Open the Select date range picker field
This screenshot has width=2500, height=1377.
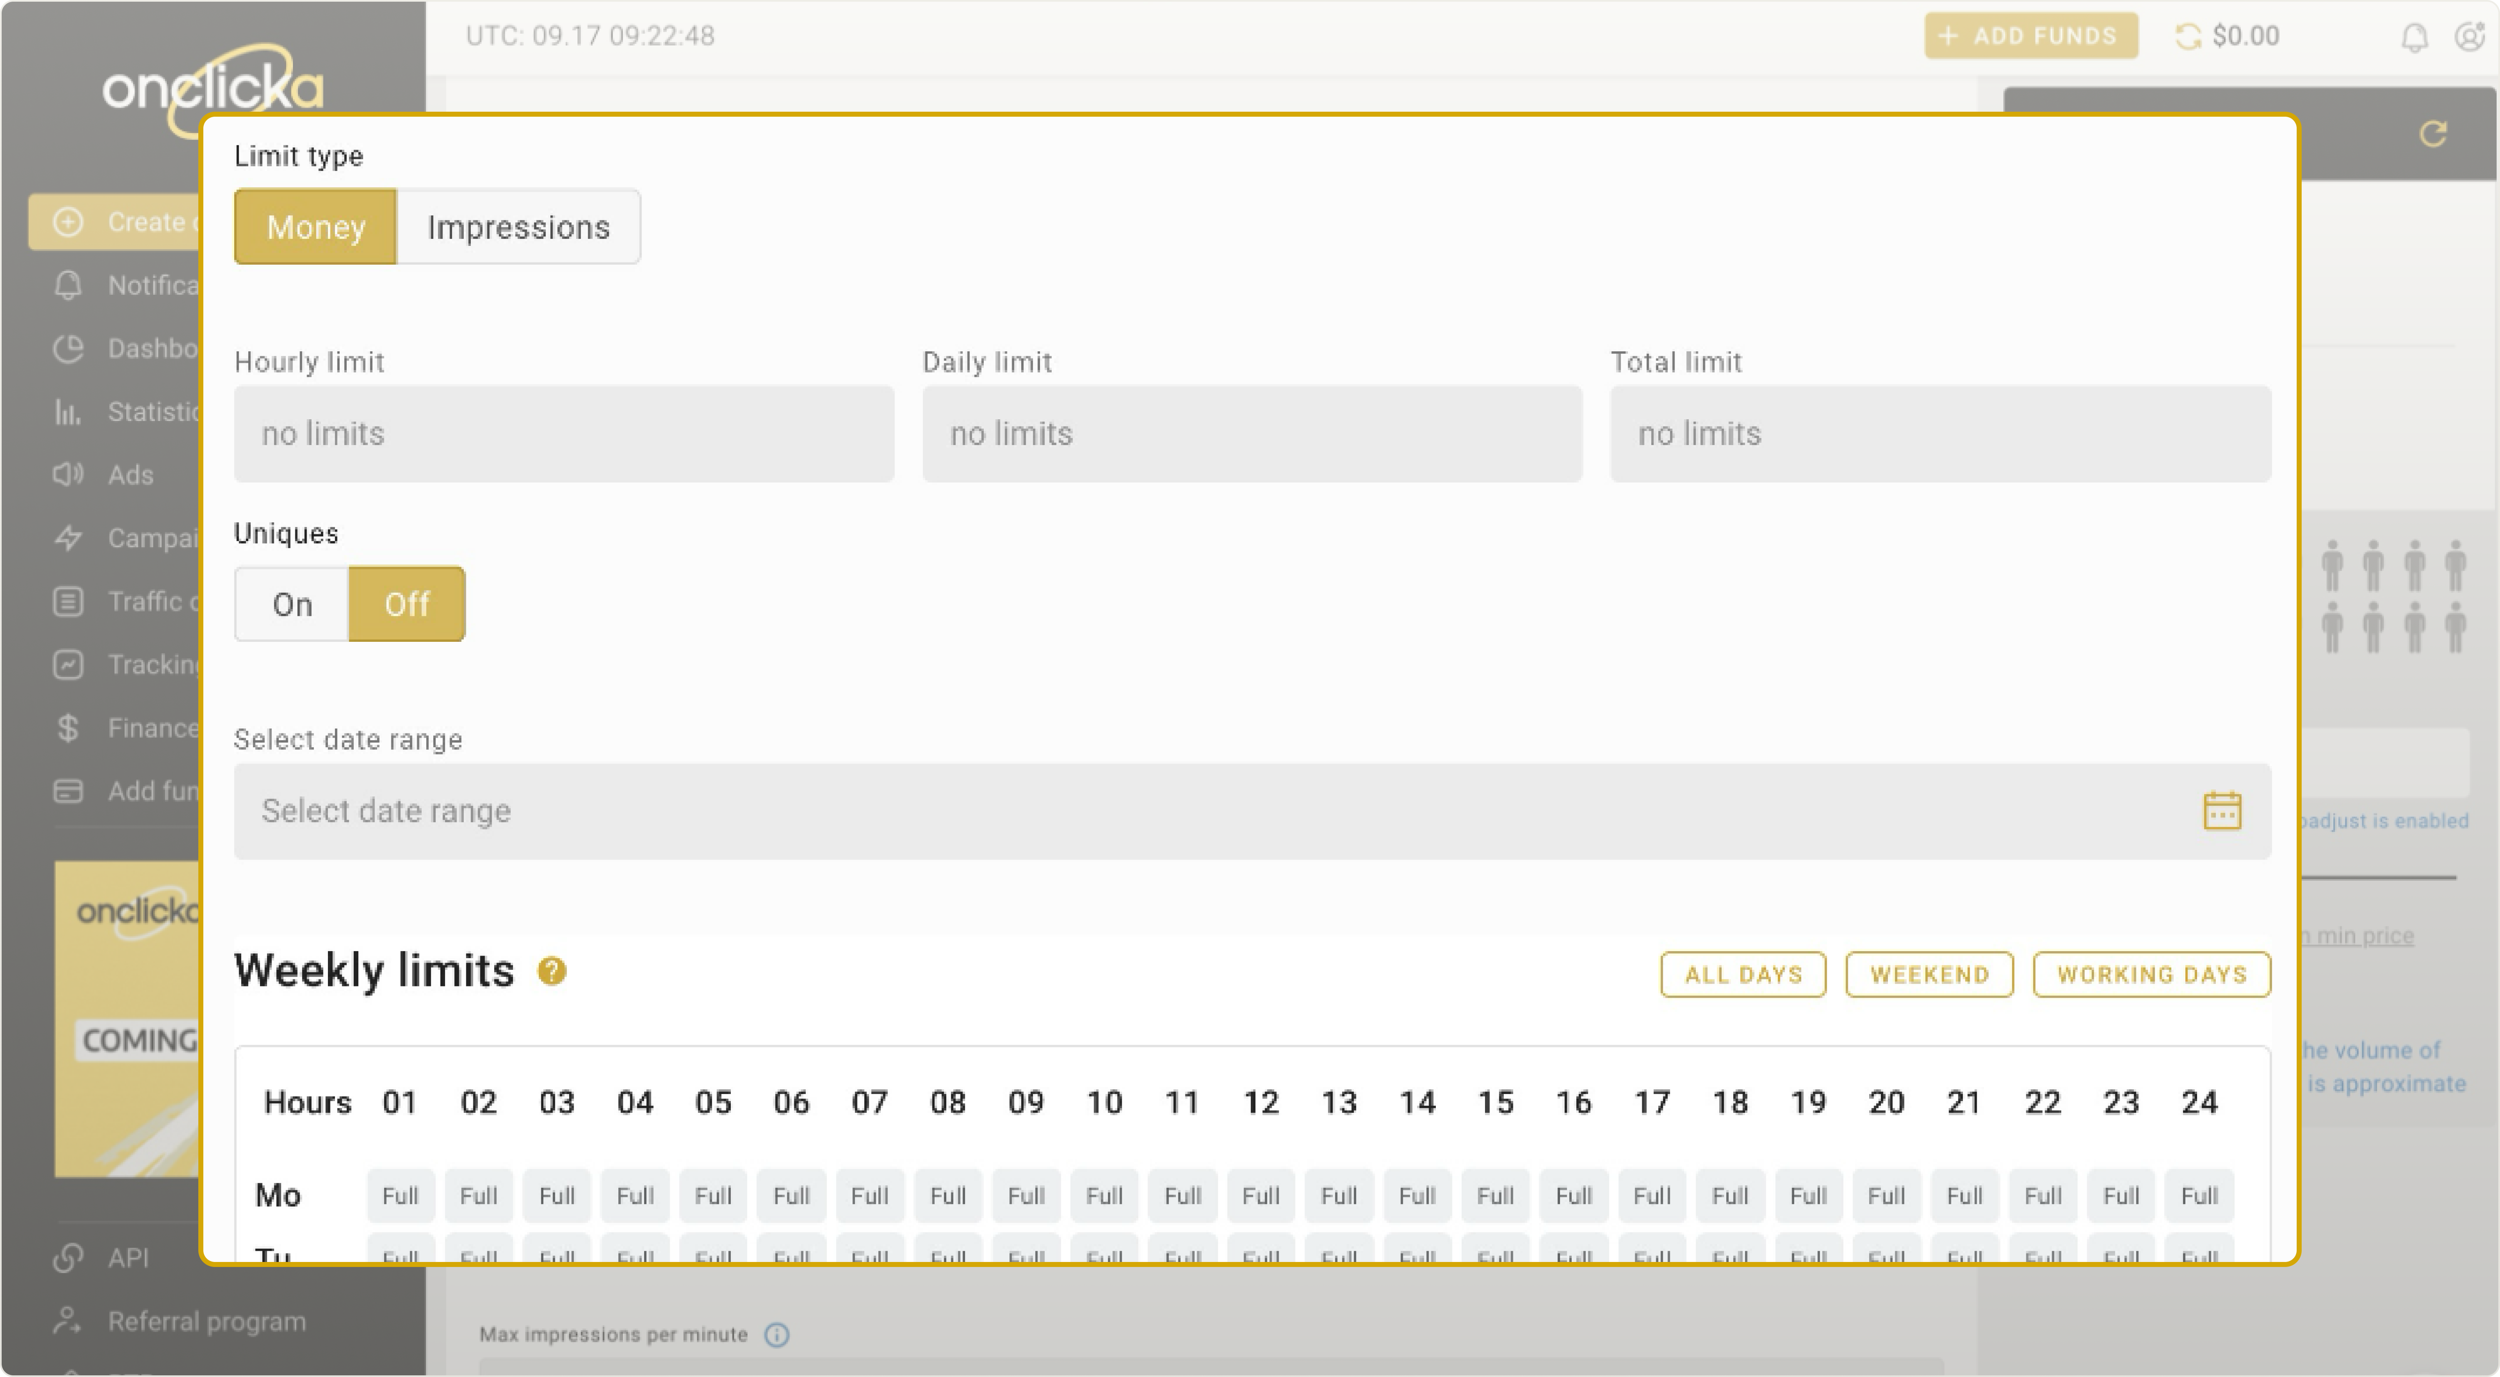pos(1213,811)
